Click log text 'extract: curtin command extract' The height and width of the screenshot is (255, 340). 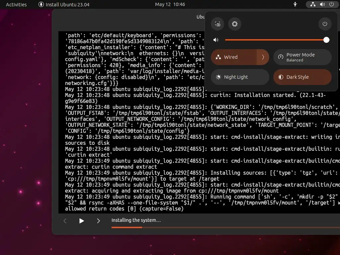(x=111, y=167)
